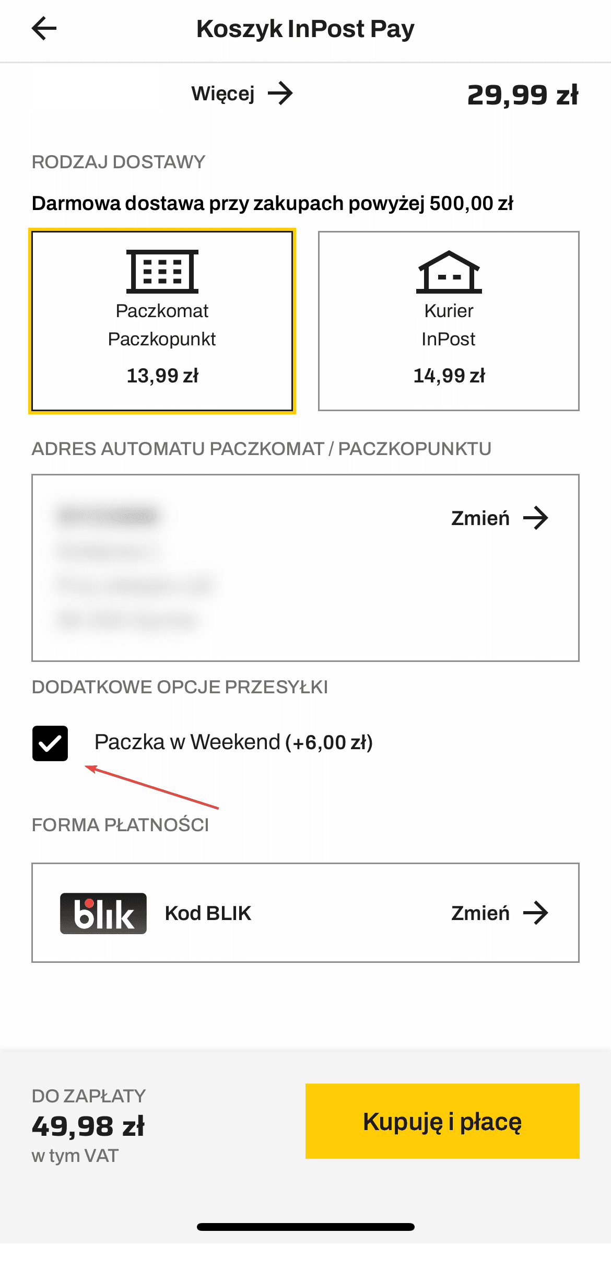This screenshot has height=1280, width=611.
Task: Tap the 49,98 zł total amount
Action: click(x=88, y=1126)
